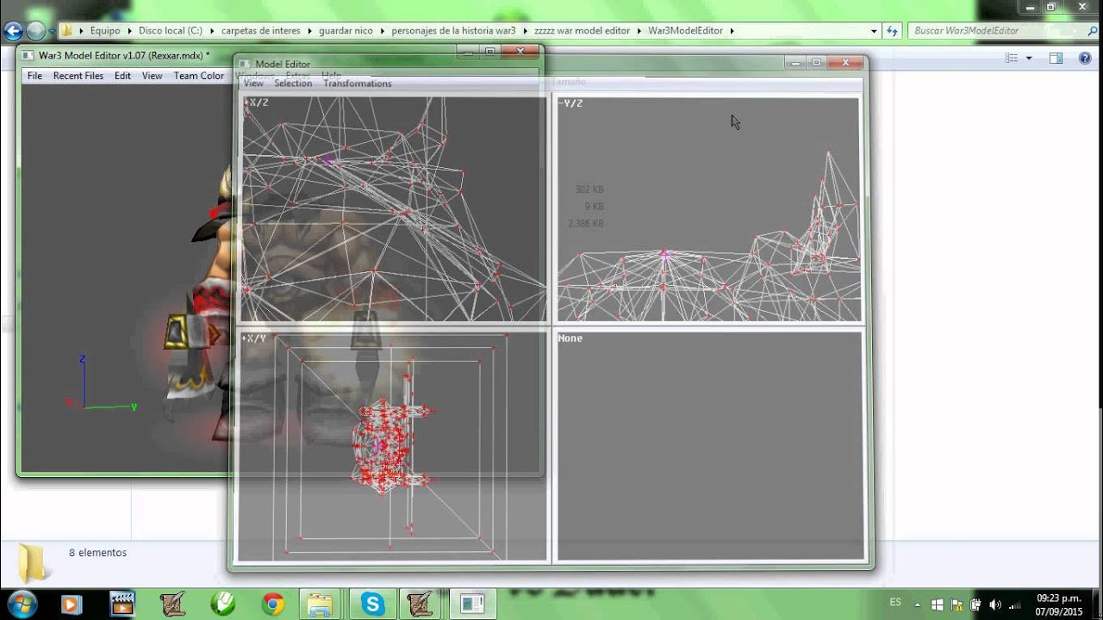1103x620 pixels.
Task: Expand address bar history dropdown
Action: click(x=874, y=31)
